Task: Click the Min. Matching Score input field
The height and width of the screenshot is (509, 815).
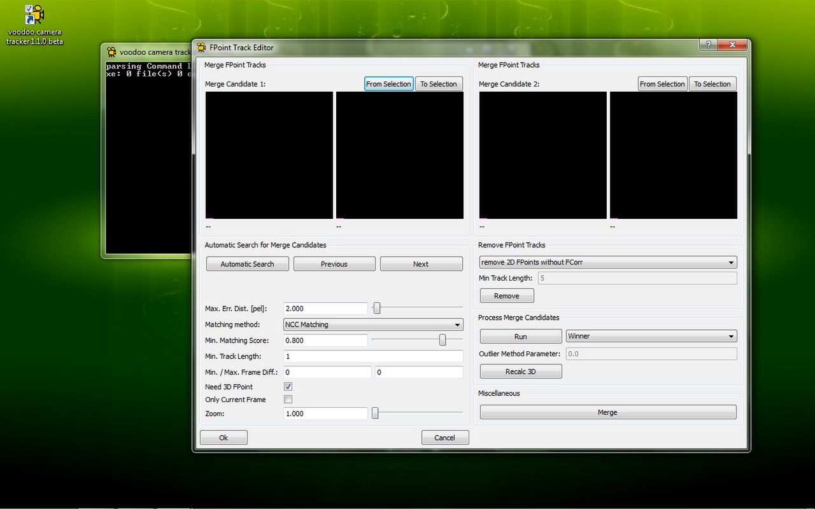Action: (325, 340)
